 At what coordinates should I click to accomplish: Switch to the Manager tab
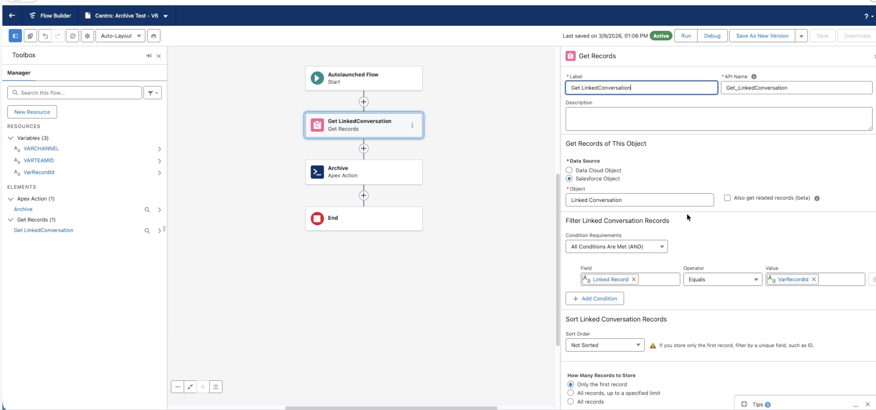pos(19,73)
